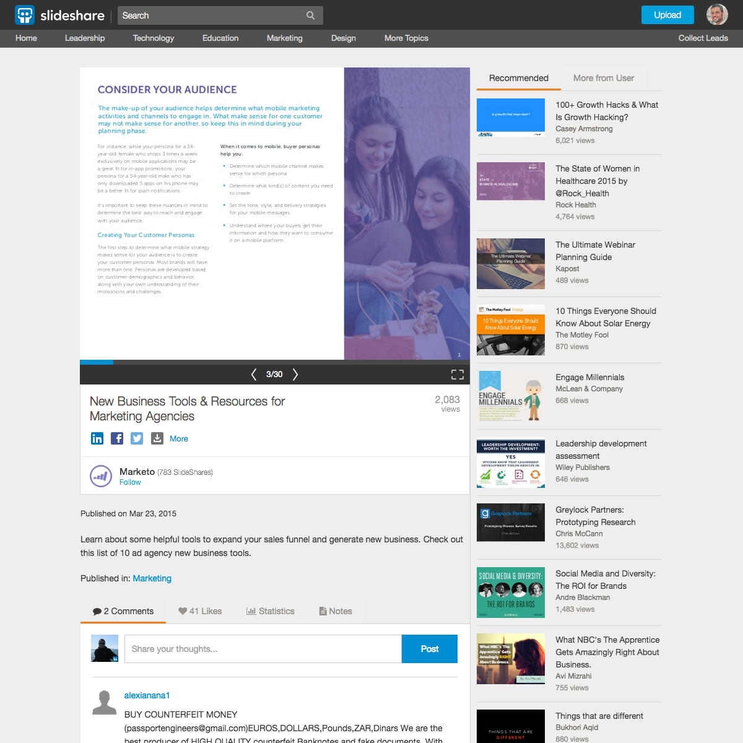Open 'Leadership development assessment' title link

(601, 450)
